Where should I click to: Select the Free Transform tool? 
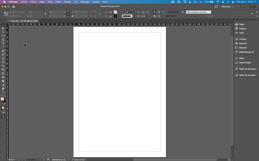(3, 70)
